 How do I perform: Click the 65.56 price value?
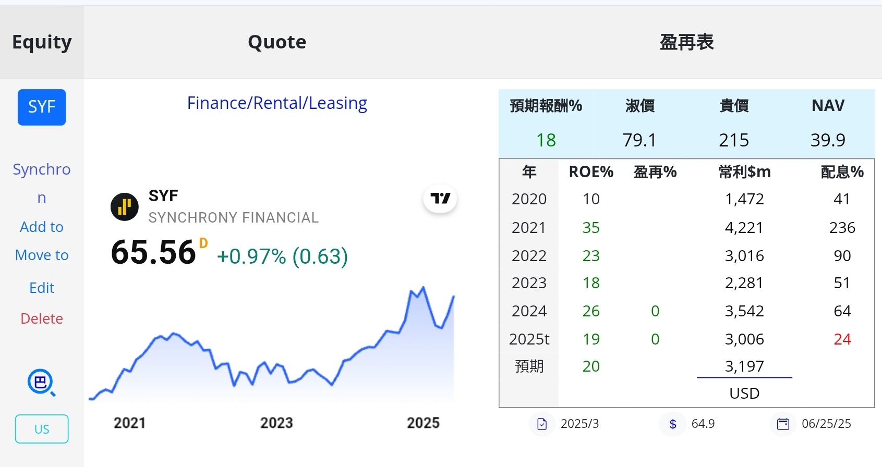153,253
